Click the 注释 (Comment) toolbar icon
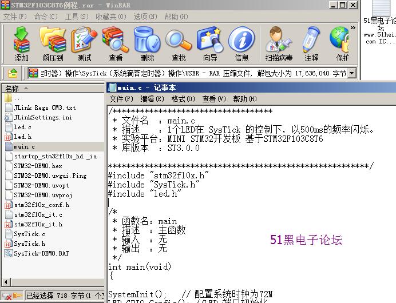This screenshot has height=303, width=396. [311, 44]
